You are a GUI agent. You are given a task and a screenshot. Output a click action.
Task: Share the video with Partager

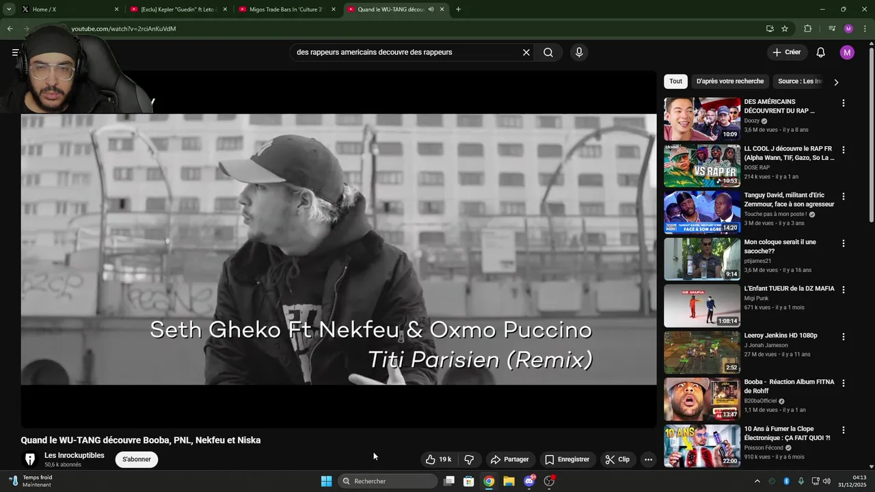(x=509, y=460)
